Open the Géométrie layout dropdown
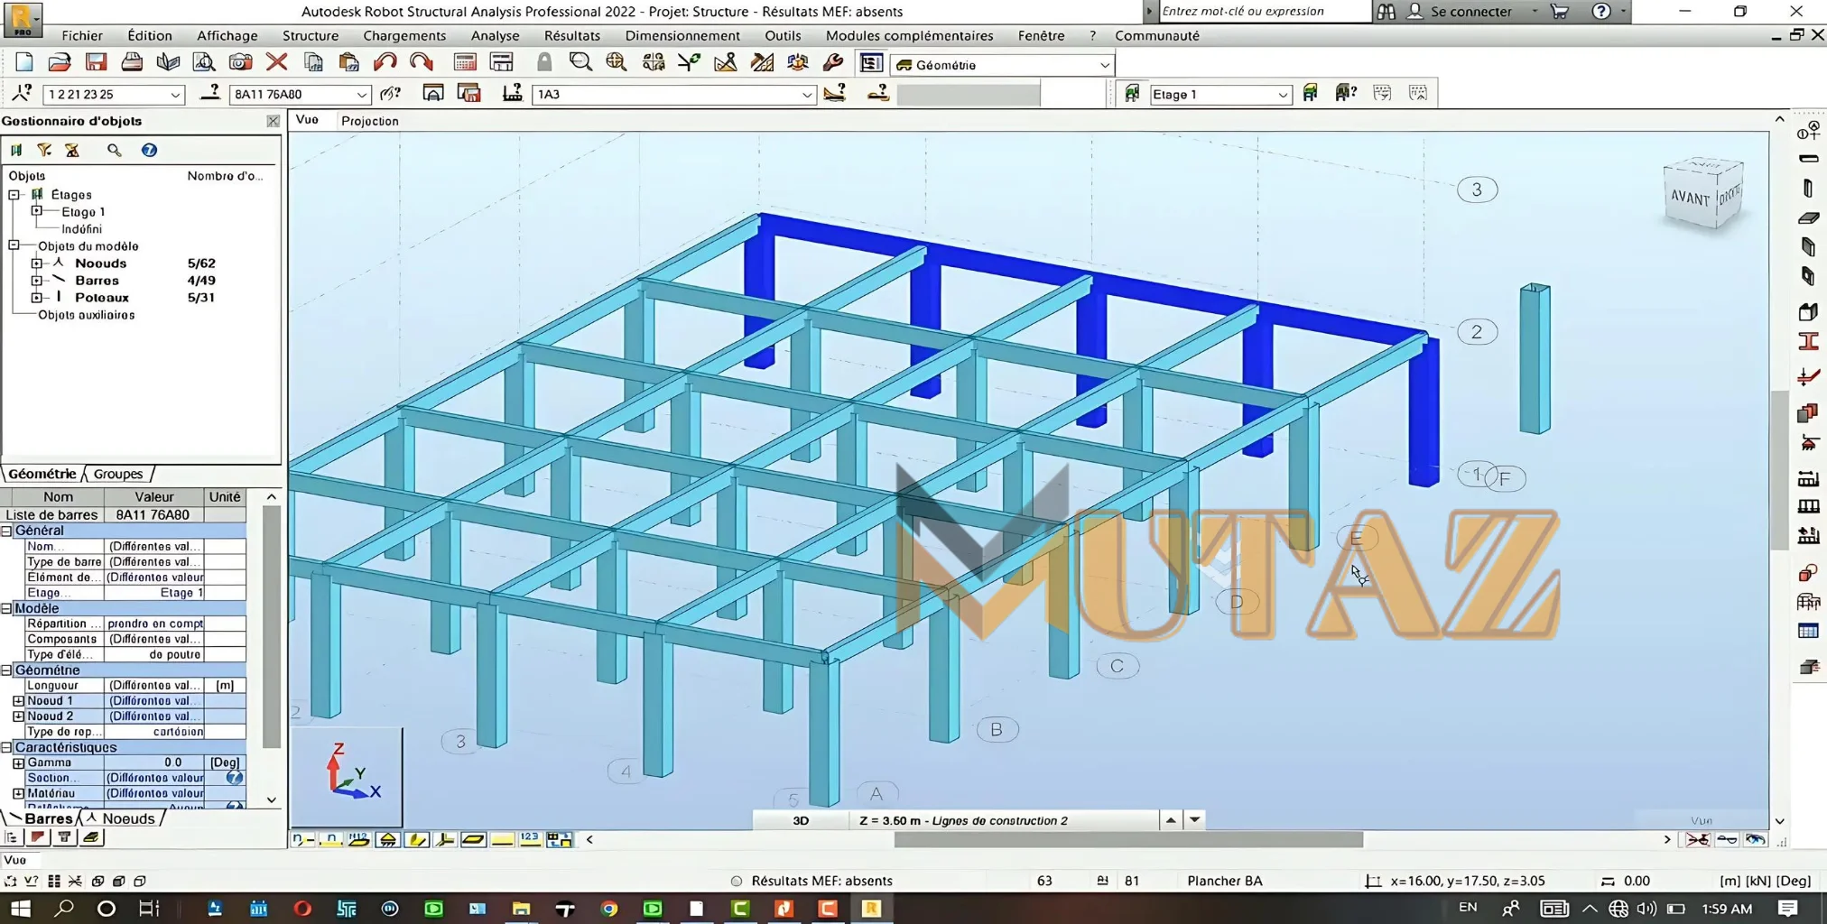This screenshot has width=1827, height=924. pos(1104,65)
